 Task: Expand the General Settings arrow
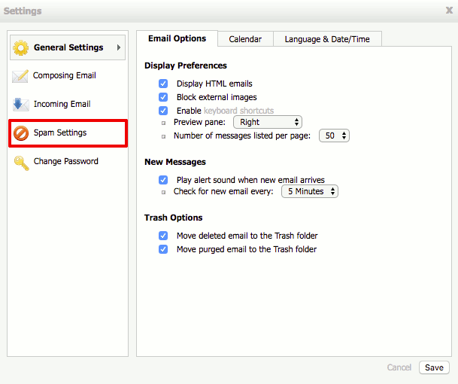point(119,47)
